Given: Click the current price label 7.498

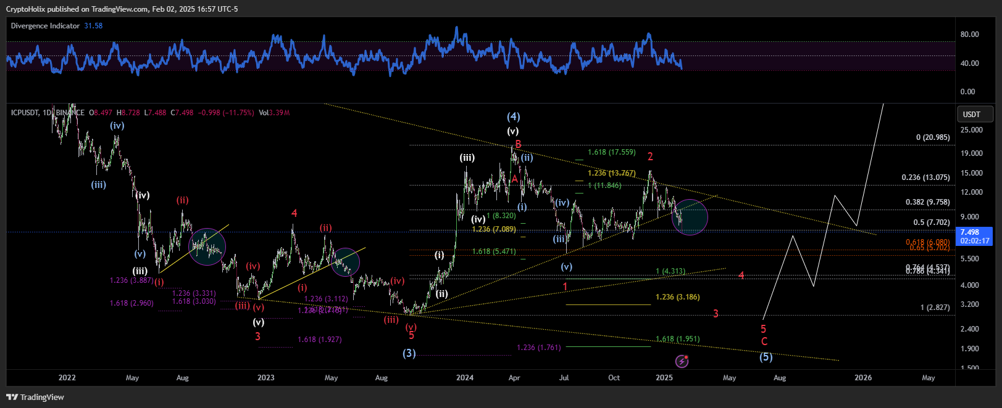Looking at the screenshot, I should click(x=970, y=232).
